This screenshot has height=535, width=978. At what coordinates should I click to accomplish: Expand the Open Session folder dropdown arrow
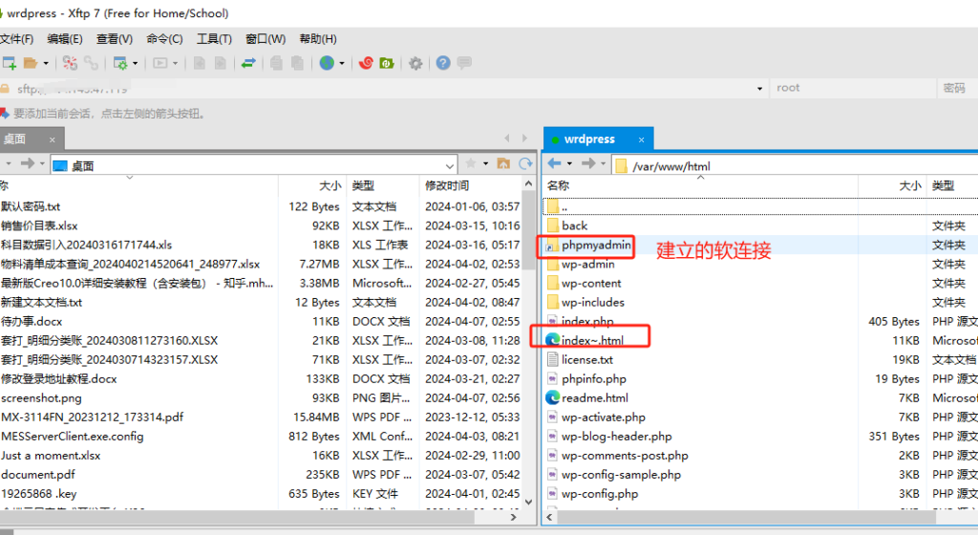point(46,63)
